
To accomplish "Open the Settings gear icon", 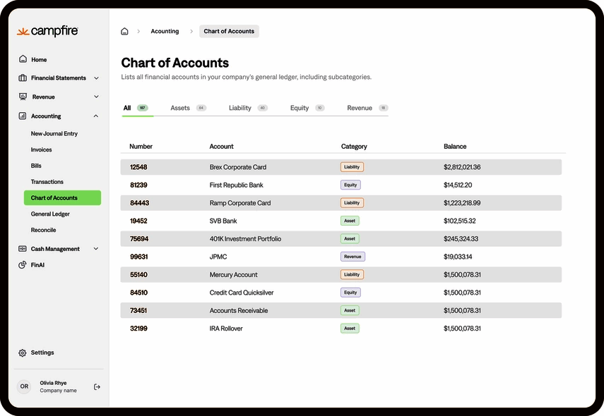I will [x=23, y=353].
